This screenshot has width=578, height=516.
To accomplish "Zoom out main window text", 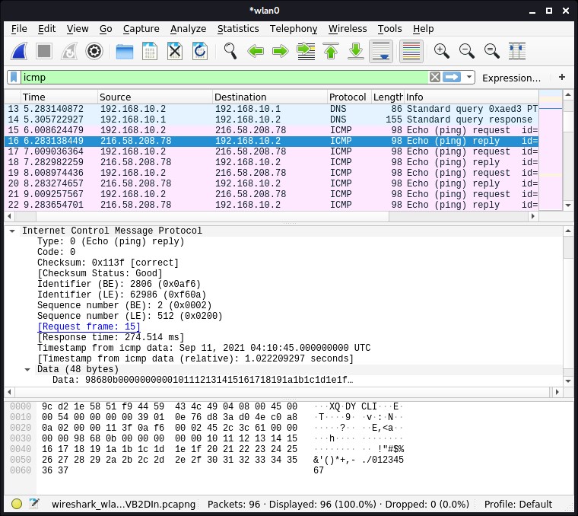I will pyautogui.click(x=467, y=51).
